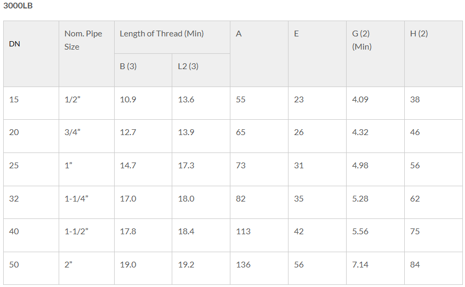
Task: Click the Nom. Pipe Size header
Action: 87,54
